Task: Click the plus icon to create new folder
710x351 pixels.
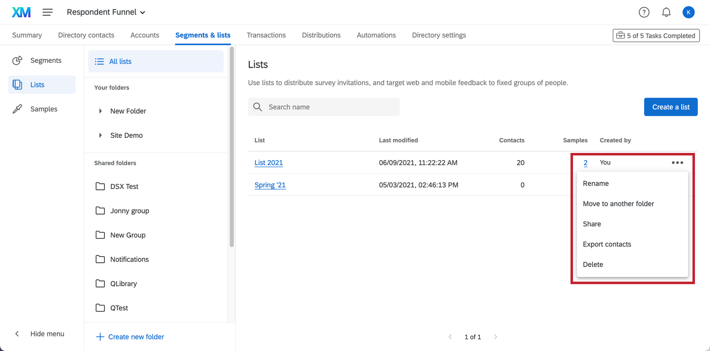Action: 100,337
